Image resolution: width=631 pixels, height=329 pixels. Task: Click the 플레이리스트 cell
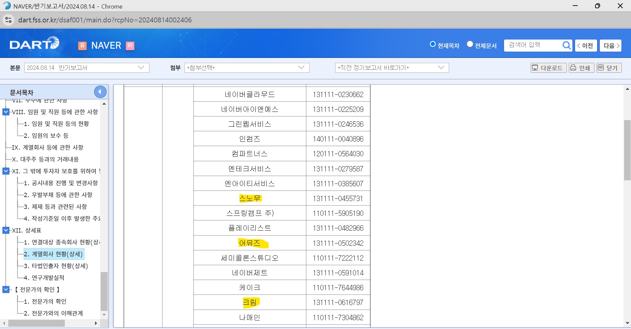[250, 228]
